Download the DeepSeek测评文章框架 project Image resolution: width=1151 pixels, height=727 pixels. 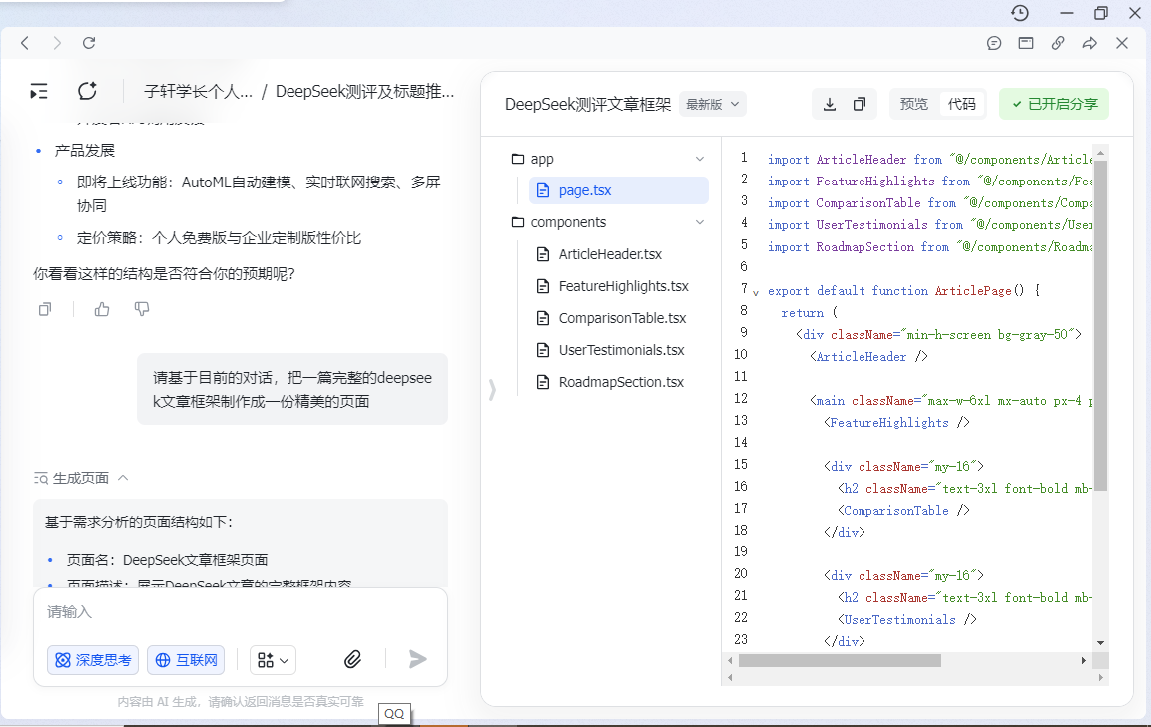tap(830, 104)
